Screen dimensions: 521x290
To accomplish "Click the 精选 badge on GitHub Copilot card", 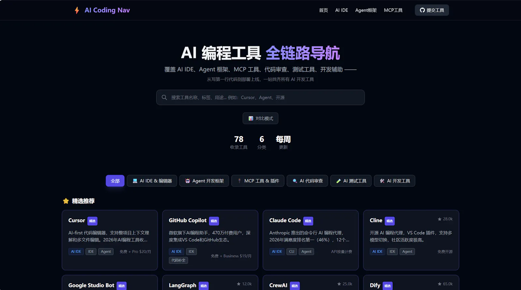I will [214, 221].
